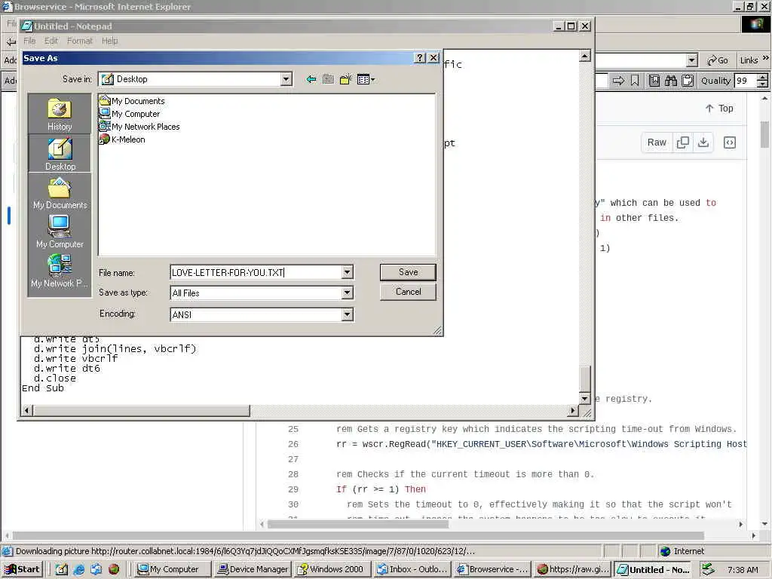
Task: Click the Browservice binoculars find icon
Action: (x=670, y=81)
